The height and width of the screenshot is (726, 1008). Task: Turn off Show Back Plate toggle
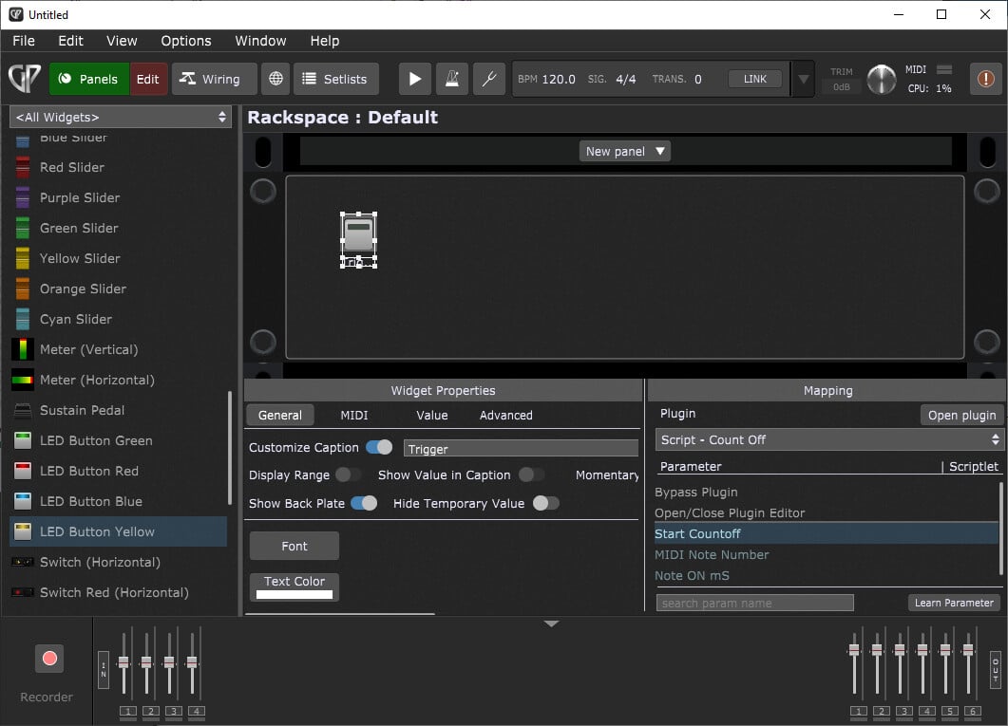tap(364, 503)
